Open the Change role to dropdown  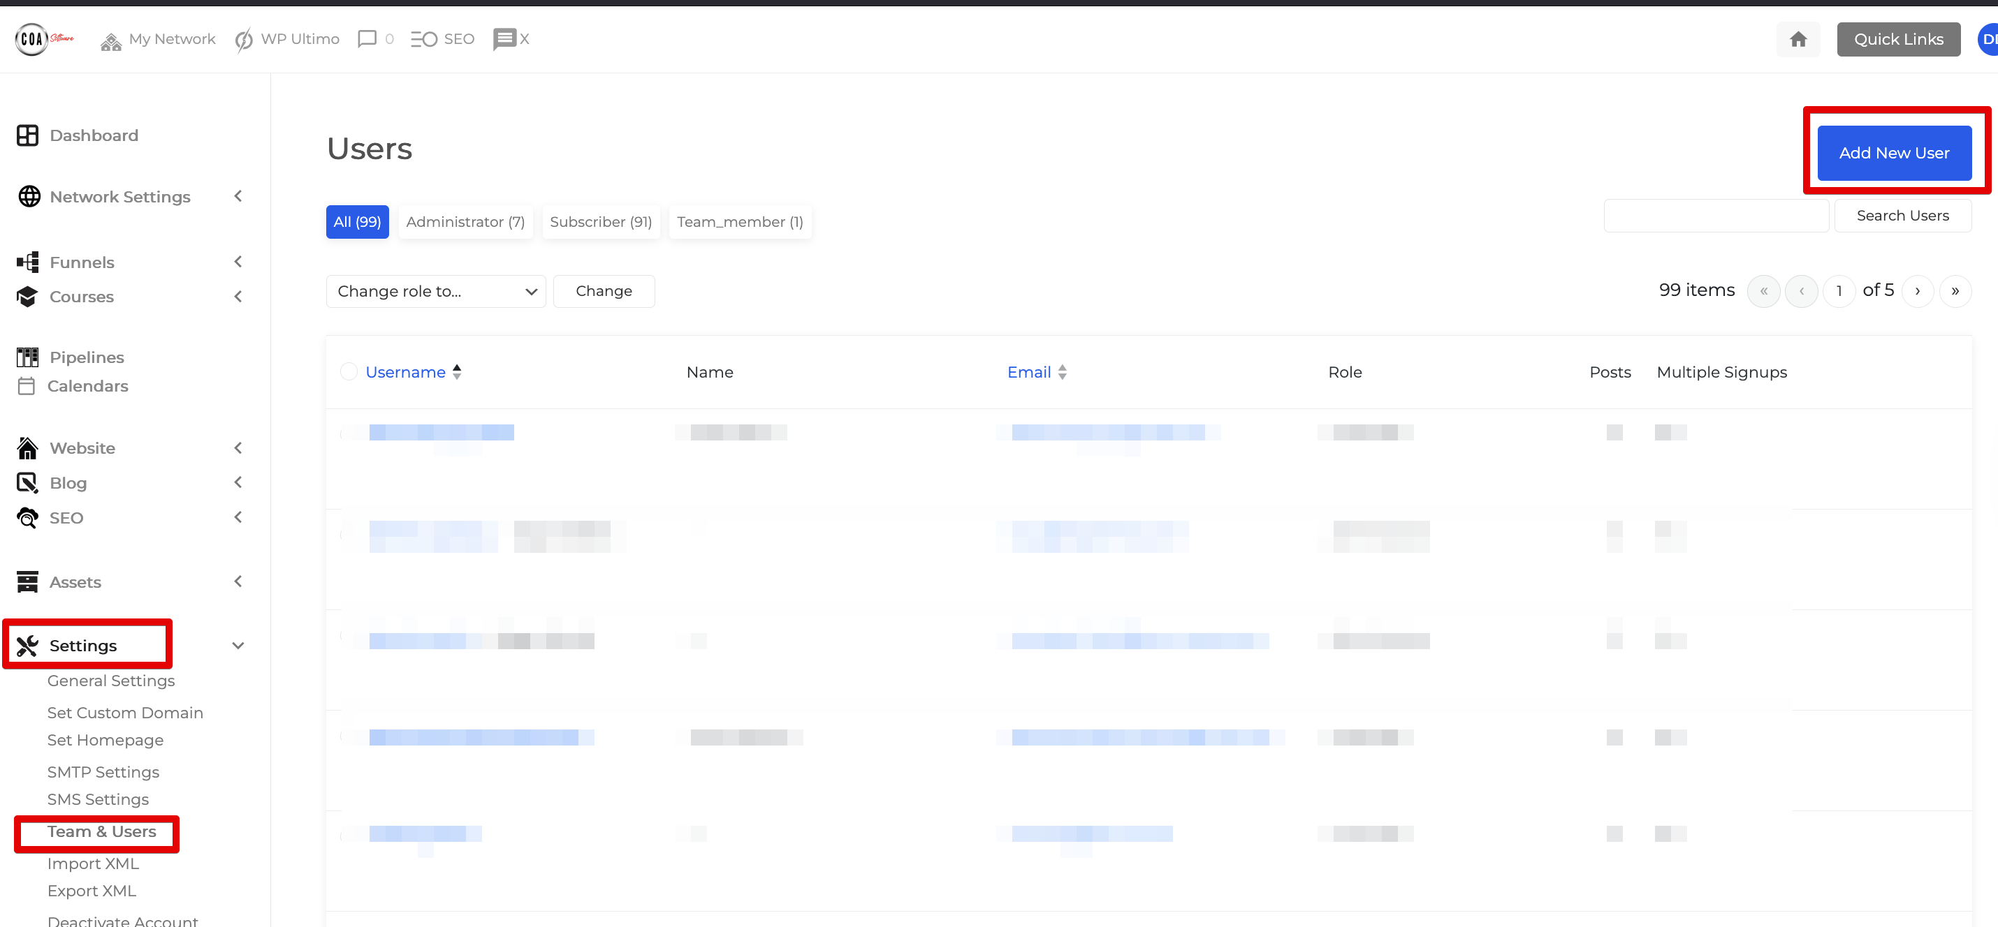(435, 290)
